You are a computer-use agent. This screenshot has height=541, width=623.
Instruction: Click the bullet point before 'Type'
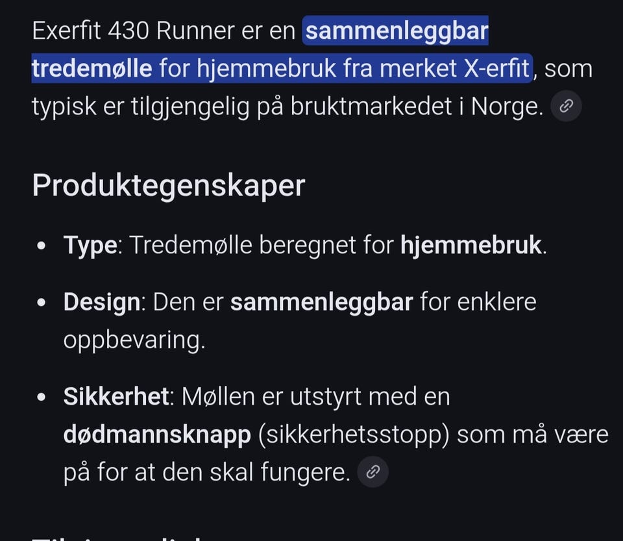tap(42, 247)
